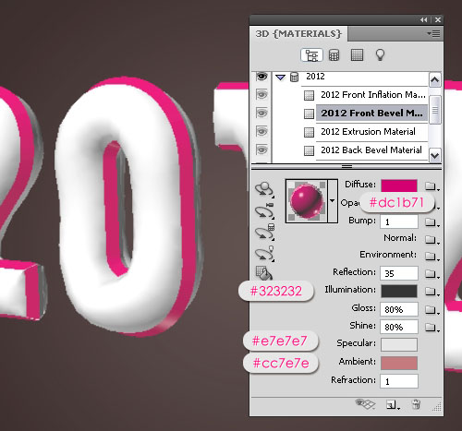Select the 3D {MATERIALS} panel tab
The image size is (462, 431).
pos(298,33)
